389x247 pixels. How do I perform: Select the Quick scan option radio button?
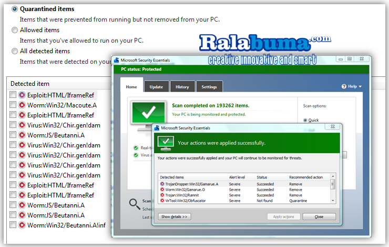coord(305,120)
